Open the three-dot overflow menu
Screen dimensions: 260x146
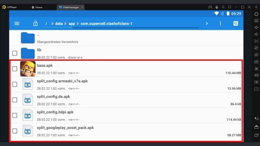(x=220, y=23)
